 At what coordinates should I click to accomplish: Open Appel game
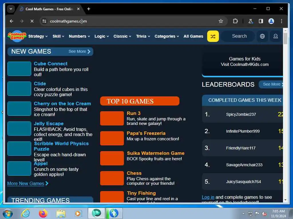tap(41, 163)
